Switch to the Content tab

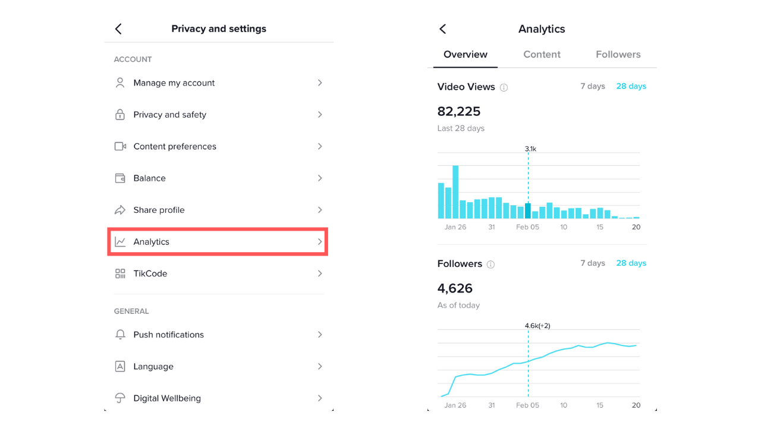[542, 55]
